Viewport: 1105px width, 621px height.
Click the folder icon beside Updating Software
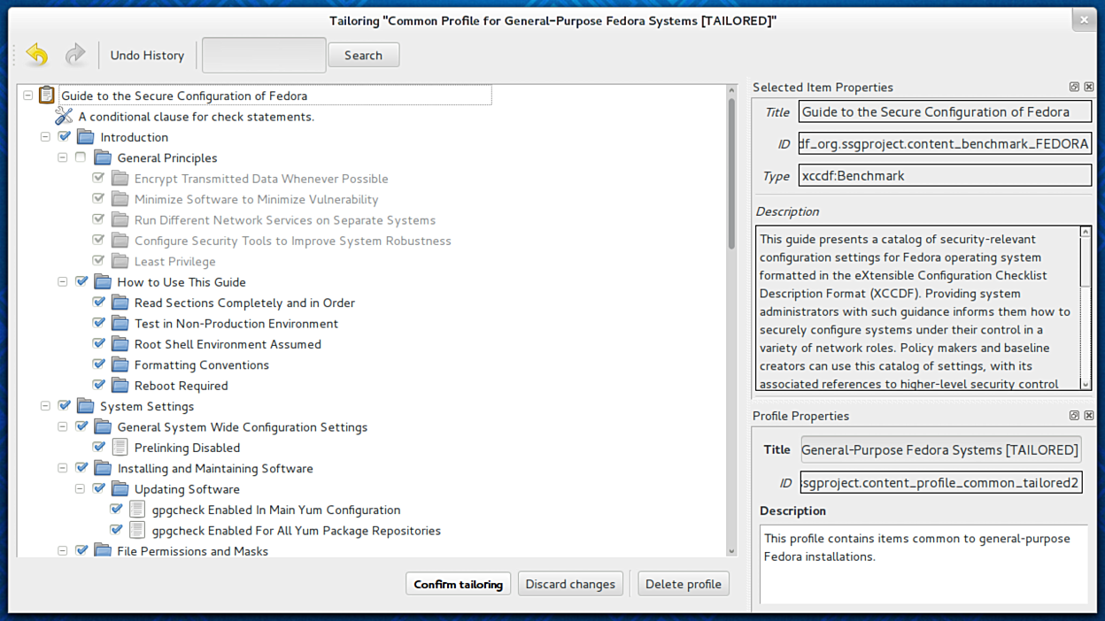pyautogui.click(x=120, y=488)
